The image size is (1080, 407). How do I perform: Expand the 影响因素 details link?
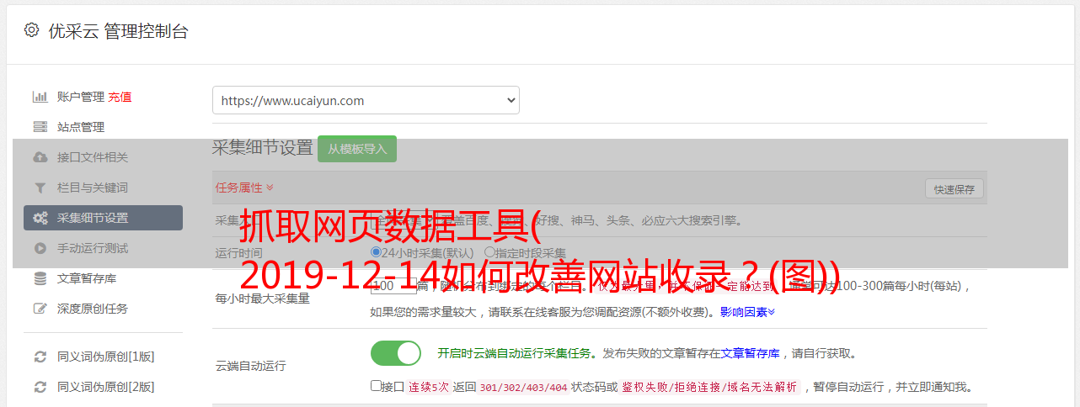(x=747, y=312)
